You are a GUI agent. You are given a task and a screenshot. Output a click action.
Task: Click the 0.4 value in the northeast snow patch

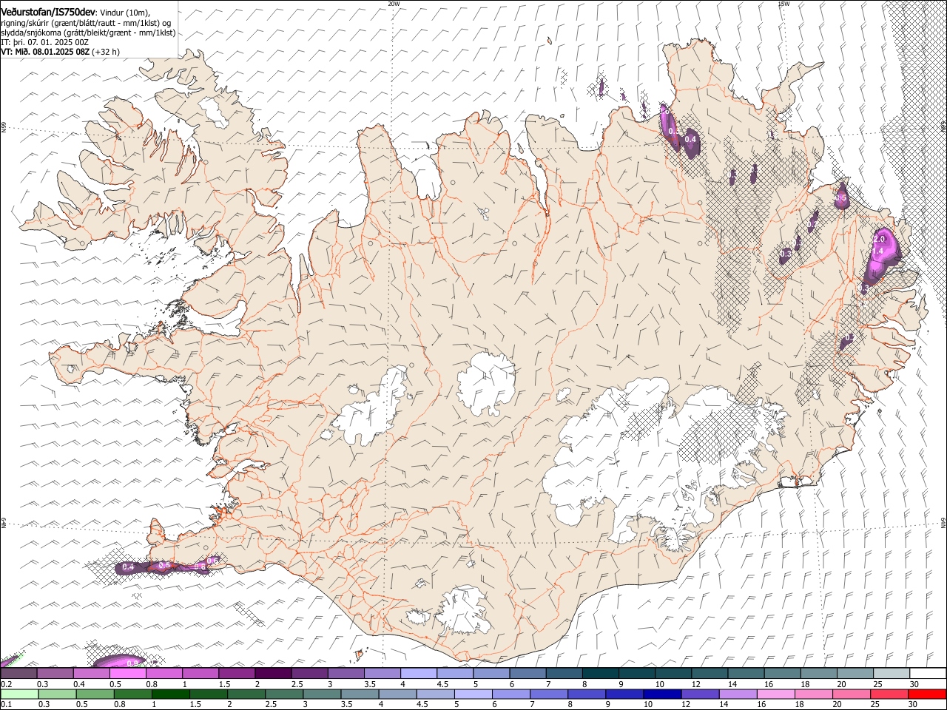(690, 139)
